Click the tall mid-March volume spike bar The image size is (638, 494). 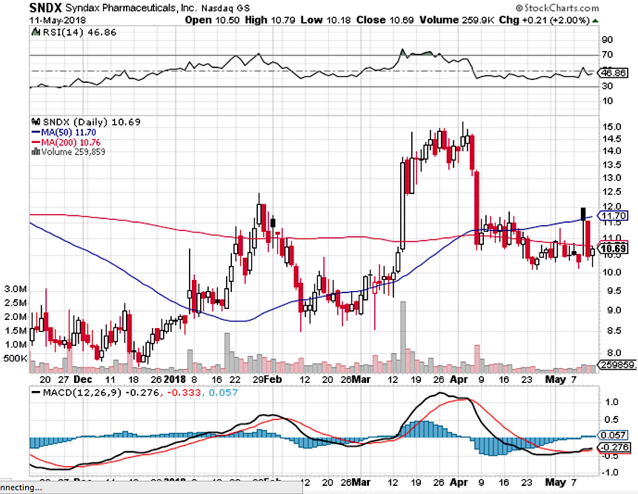pyautogui.click(x=403, y=337)
